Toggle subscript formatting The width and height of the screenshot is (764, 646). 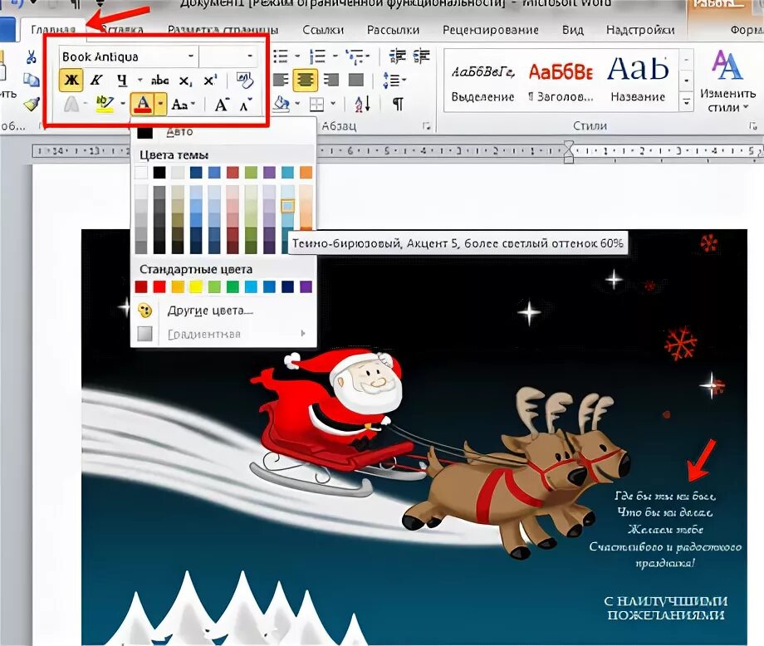185,81
